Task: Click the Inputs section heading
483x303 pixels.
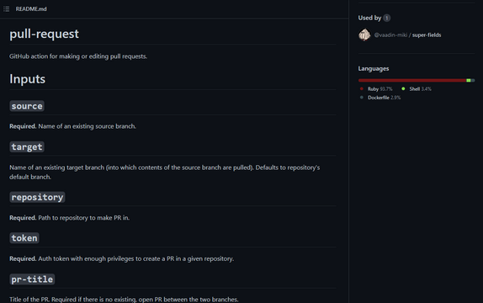Action: [28, 79]
